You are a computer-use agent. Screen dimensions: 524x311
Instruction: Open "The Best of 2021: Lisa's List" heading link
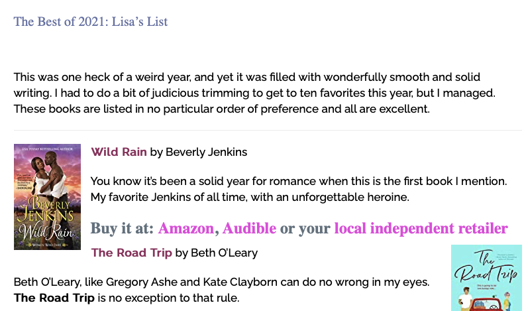tap(91, 22)
